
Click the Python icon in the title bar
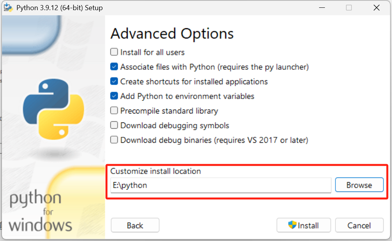(8, 7)
